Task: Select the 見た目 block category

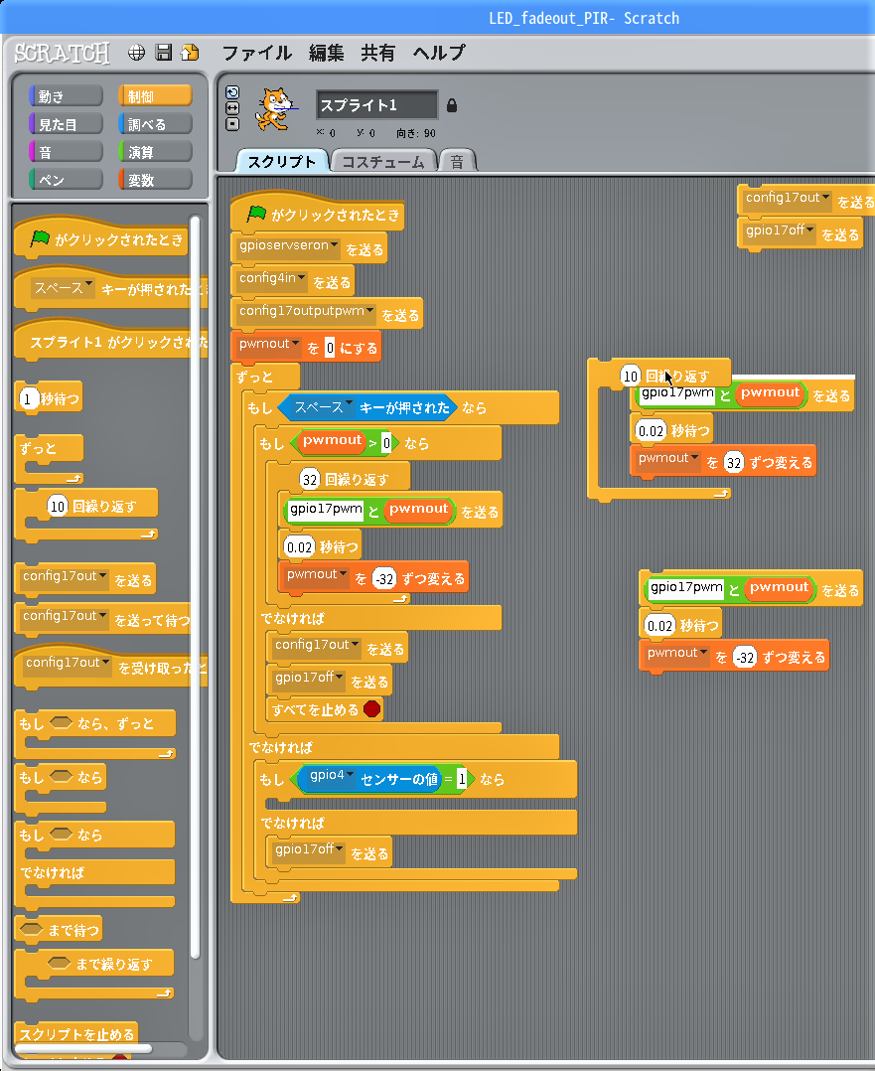Action: coord(66,124)
